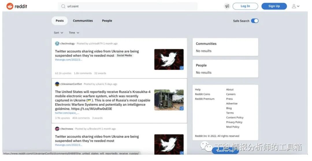Open the About footer link
Image resolution: width=312 pixels, height=161 pixels.
coord(230,89)
